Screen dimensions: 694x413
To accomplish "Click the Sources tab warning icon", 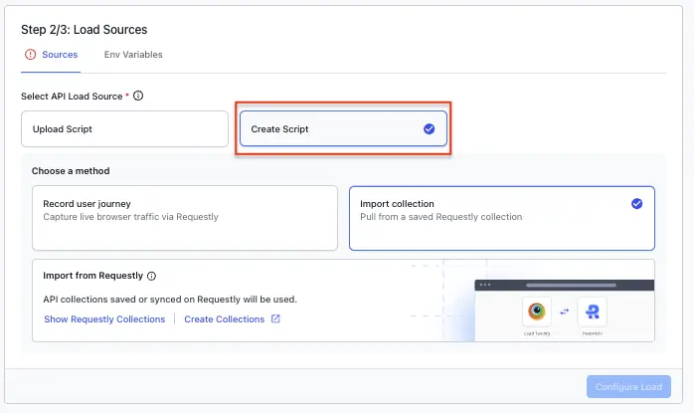I will coord(30,55).
